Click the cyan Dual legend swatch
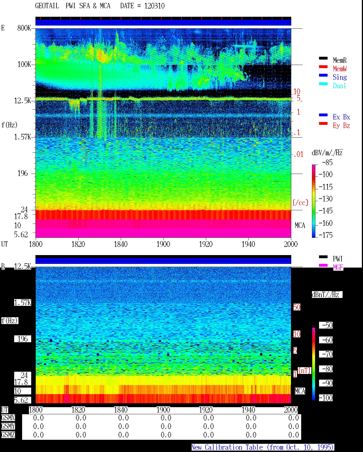Screen dimensions: 363x452 point(323,84)
